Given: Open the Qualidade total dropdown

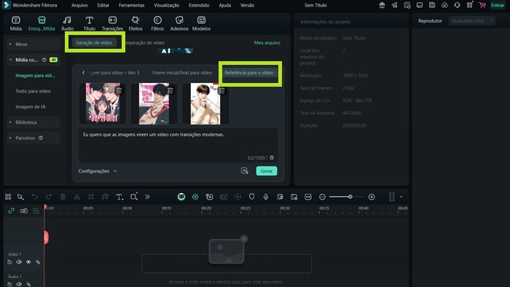Looking at the screenshot, I should pyautogui.click(x=471, y=21).
